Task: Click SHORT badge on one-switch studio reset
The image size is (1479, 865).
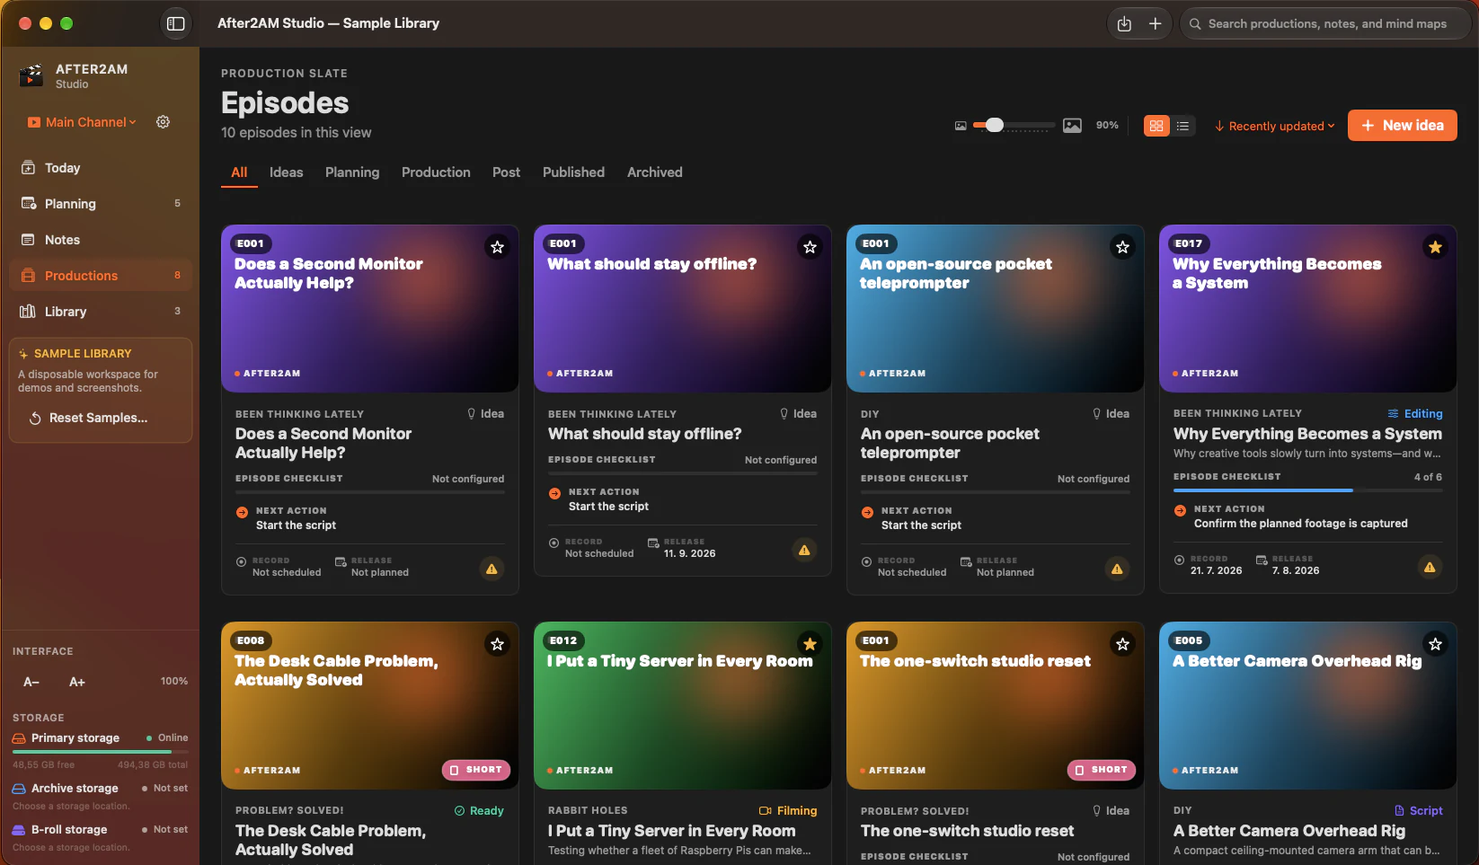Action: point(1102,770)
